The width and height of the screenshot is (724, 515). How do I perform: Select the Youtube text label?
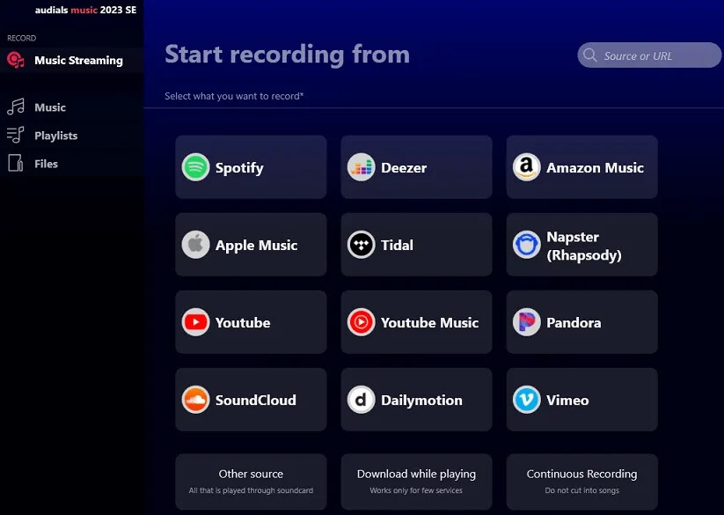(x=243, y=322)
